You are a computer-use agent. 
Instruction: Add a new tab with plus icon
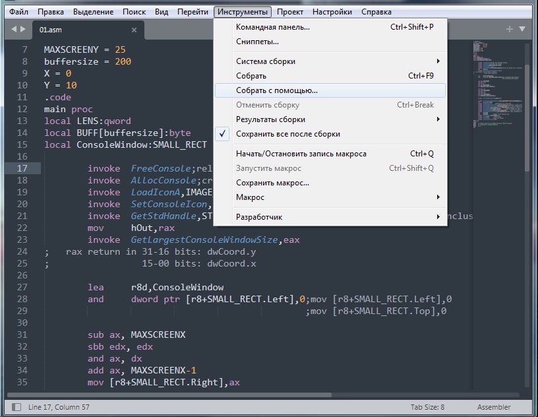point(509,29)
